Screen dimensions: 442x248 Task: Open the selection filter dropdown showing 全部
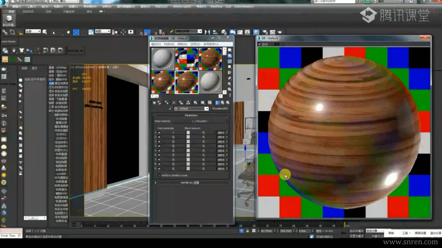click(x=32, y=31)
